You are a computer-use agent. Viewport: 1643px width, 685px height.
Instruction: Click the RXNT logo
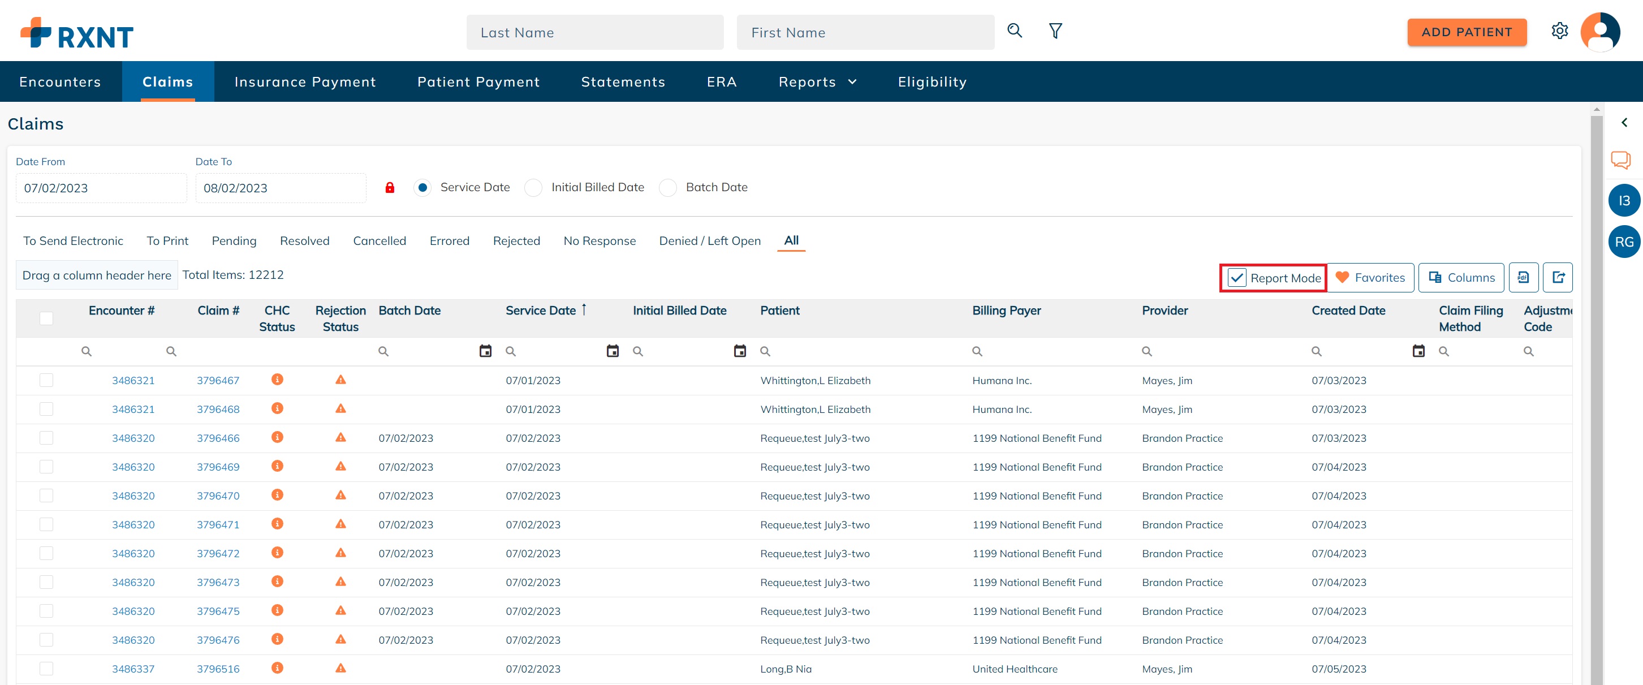coord(76,33)
